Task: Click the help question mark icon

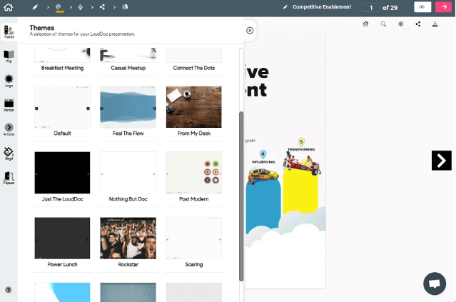Action: click(9, 290)
